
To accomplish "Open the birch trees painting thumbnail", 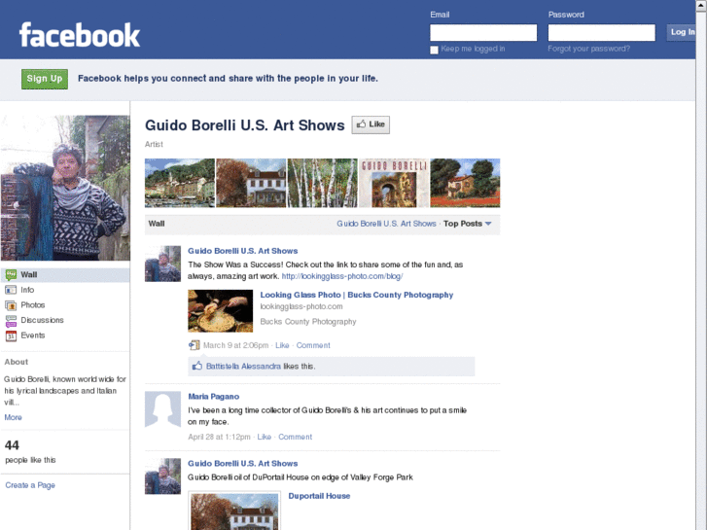I will coord(323,183).
